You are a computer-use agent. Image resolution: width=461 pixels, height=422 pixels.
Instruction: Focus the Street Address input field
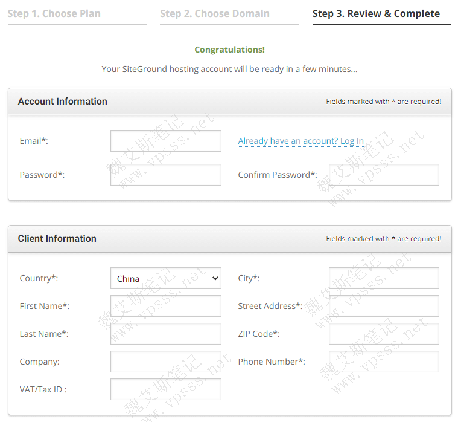(x=384, y=306)
